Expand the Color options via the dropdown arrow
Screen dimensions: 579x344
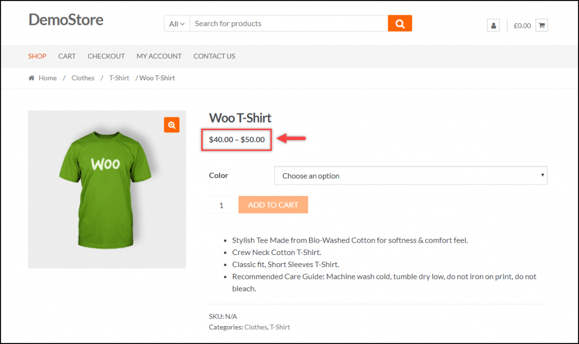(x=542, y=175)
